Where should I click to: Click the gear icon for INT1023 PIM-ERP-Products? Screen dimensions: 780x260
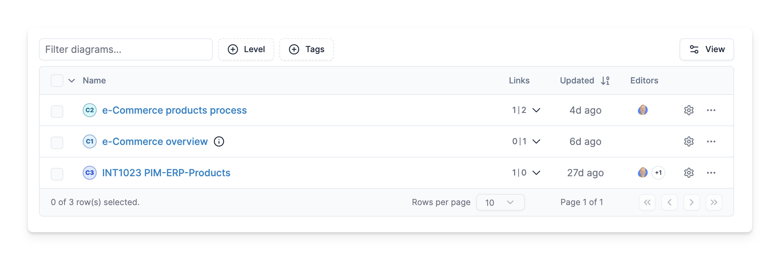(689, 173)
